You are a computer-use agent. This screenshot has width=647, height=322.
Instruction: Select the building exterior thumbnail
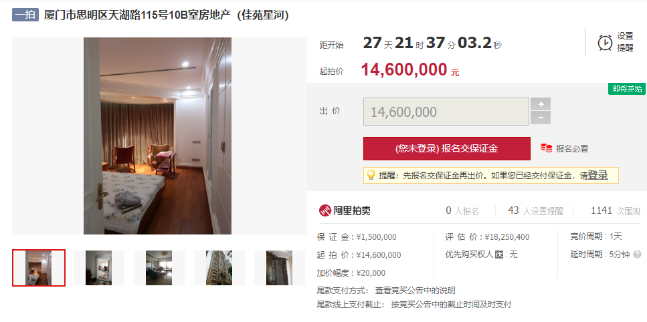point(219,268)
